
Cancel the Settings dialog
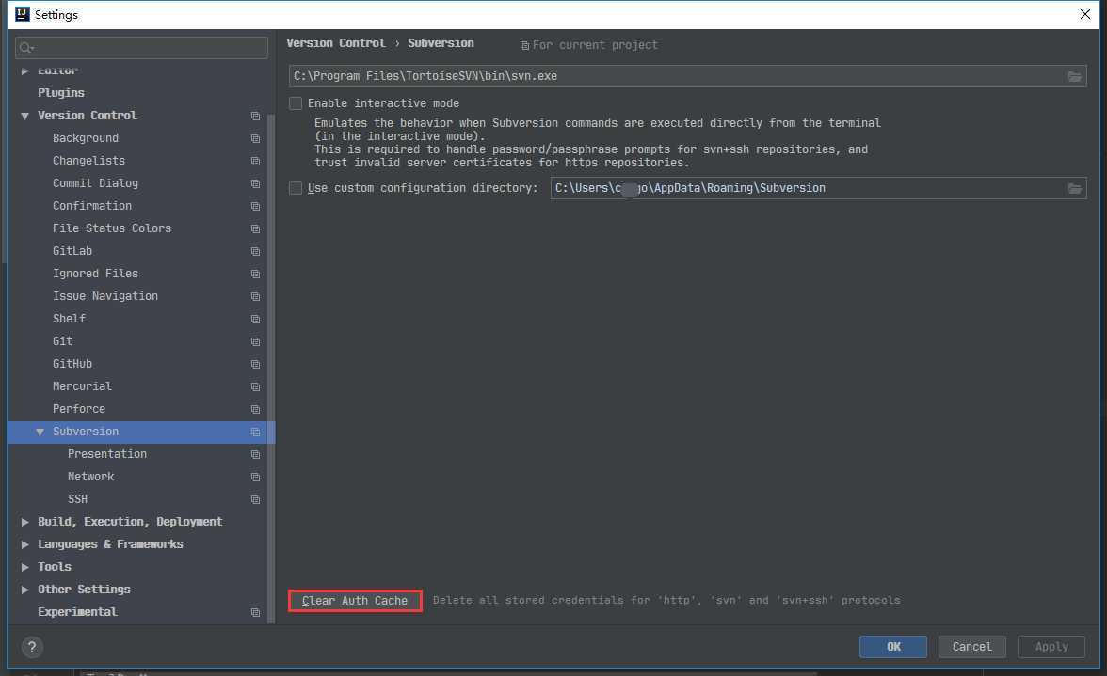pos(972,647)
